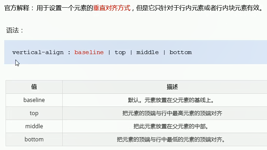Select the top cell in the table
Viewport: 267px width, 150px height.
(x=34, y=113)
